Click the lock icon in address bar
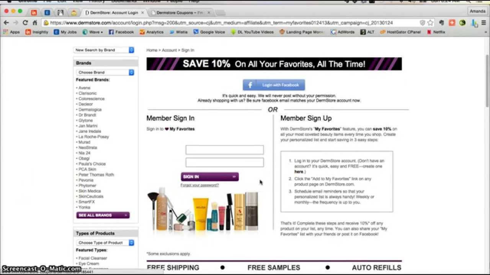This screenshot has width=490, height=275. (46, 23)
